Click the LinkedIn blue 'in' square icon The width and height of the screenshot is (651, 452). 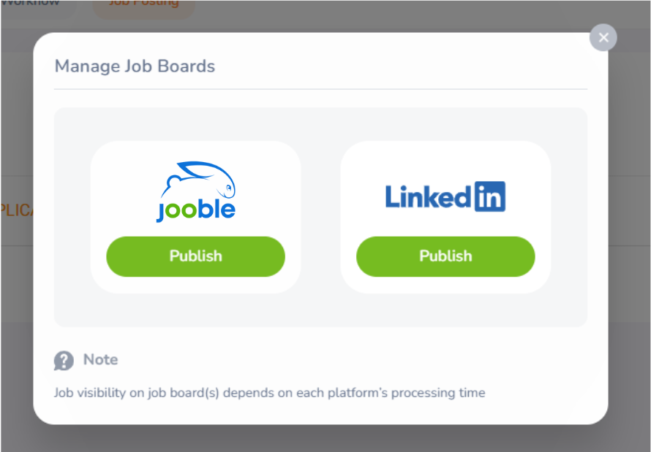[x=490, y=196]
